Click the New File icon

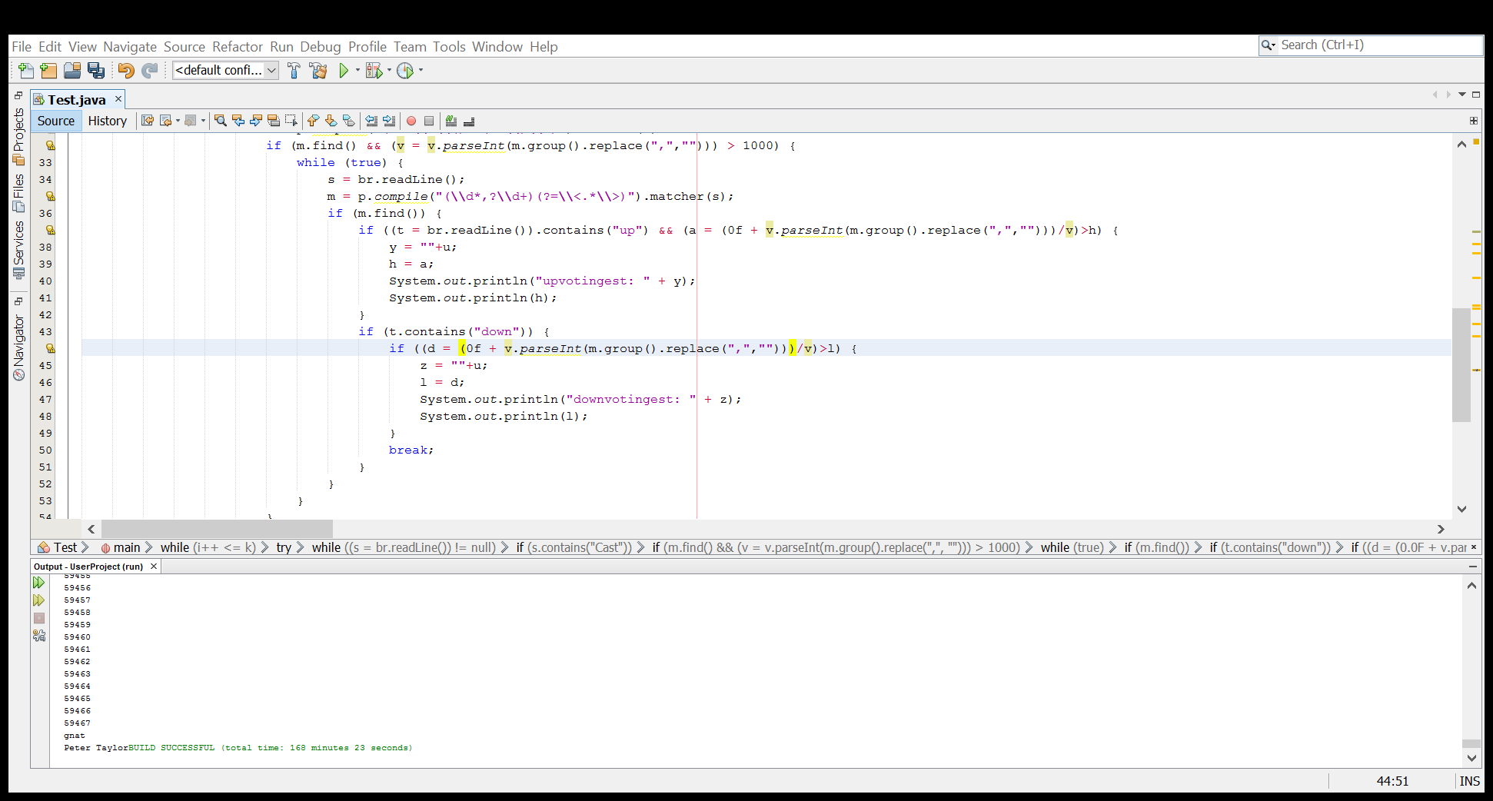(25, 71)
